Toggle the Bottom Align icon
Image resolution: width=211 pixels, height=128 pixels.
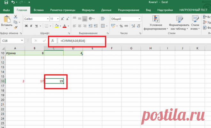pos(85,19)
